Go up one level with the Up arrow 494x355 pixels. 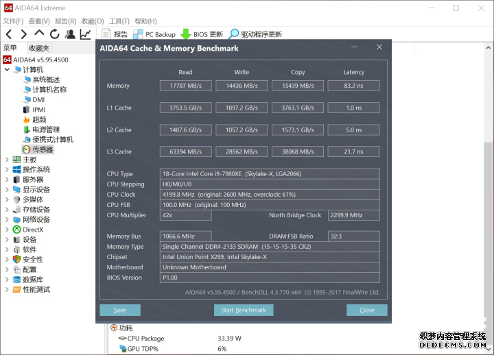click(x=39, y=33)
